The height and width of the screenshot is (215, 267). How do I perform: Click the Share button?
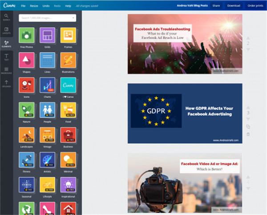tap(216, 6)
